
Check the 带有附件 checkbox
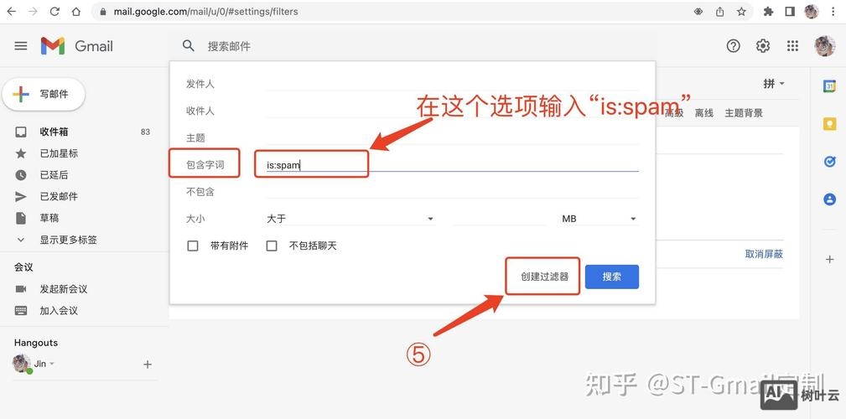click(193, 246)
